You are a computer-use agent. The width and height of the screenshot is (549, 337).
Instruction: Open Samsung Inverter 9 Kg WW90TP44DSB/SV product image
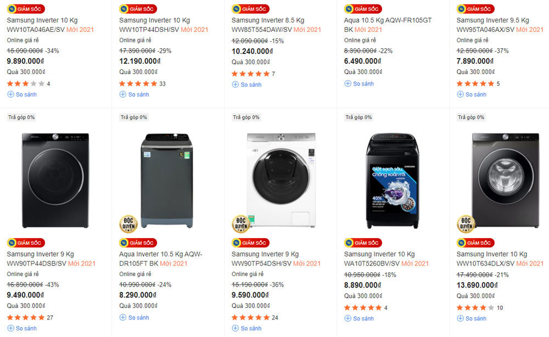click(x=55, y=180)
